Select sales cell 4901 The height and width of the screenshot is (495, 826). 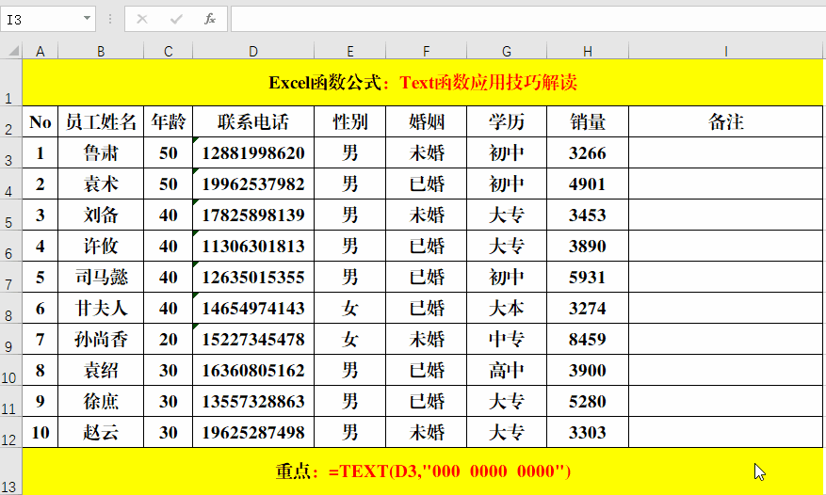click(x=588, y=184)
